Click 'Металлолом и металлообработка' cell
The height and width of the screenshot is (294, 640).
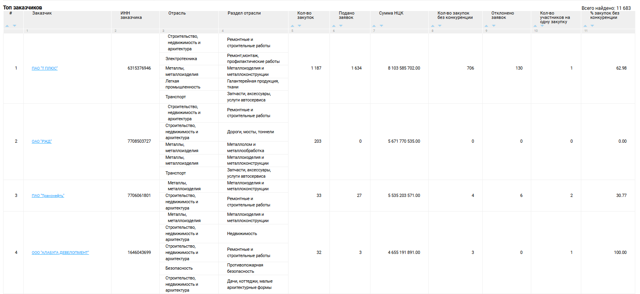click(x=246, y=148)
